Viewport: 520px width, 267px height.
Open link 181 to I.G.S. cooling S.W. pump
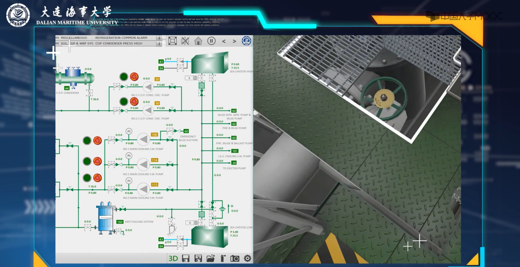click(x=234, y=151)
